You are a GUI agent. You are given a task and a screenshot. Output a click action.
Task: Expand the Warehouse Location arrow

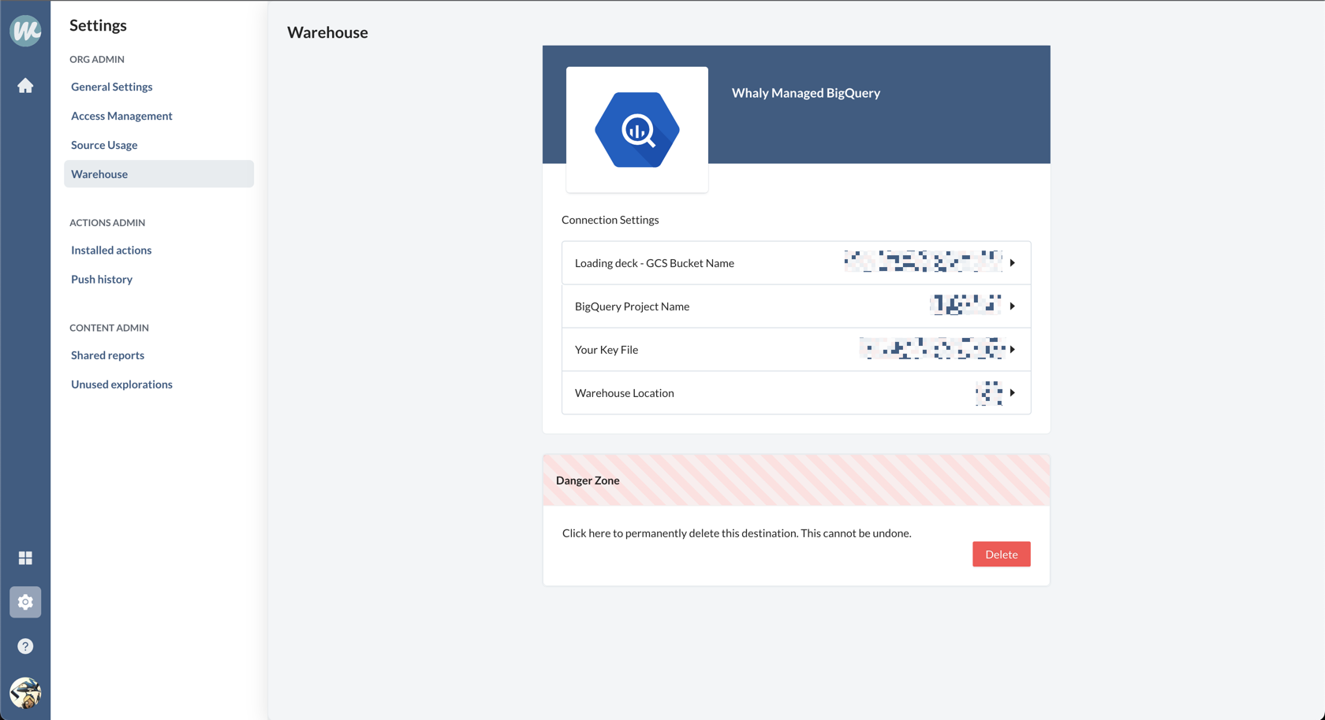pyautogui.click(x=1013, y=393)
